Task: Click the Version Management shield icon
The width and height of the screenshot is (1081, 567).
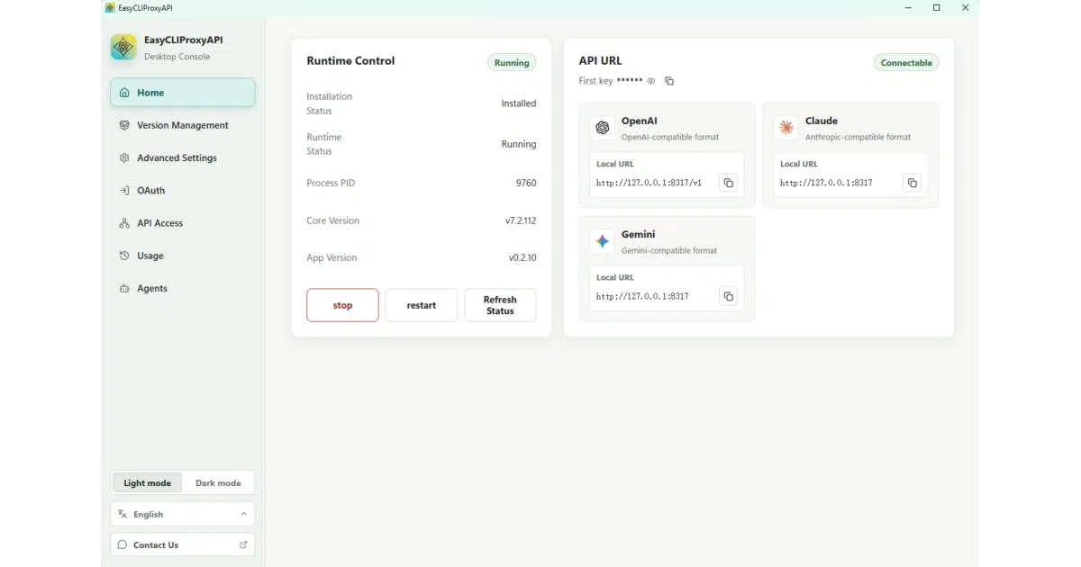Action: [124, 125]
